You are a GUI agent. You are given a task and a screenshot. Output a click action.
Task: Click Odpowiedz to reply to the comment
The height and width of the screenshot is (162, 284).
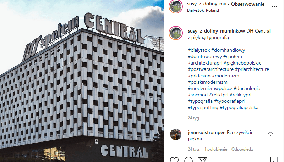[x=242, y=149]
